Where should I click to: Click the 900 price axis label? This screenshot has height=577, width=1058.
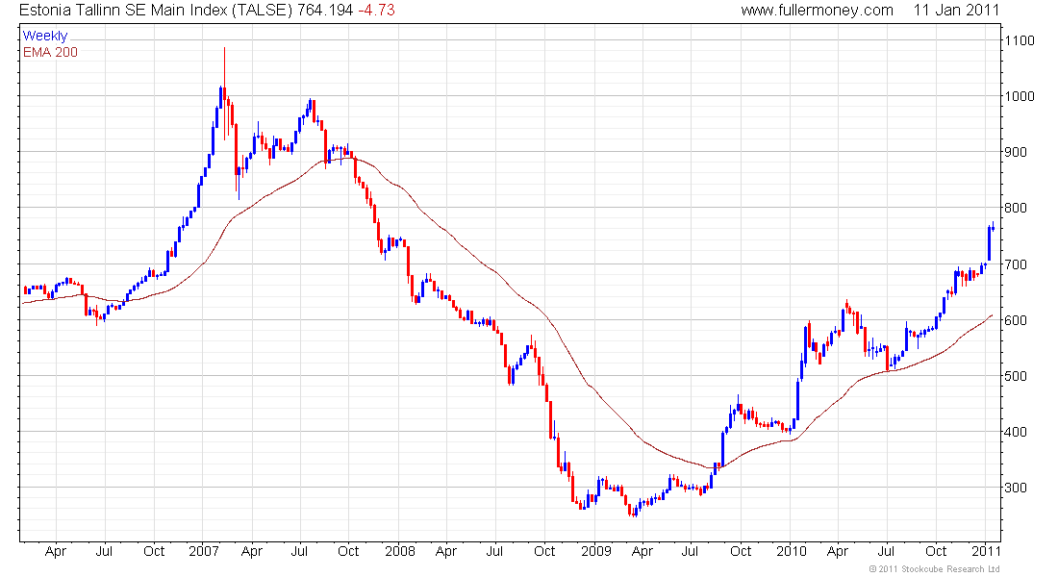(1016, 153)
